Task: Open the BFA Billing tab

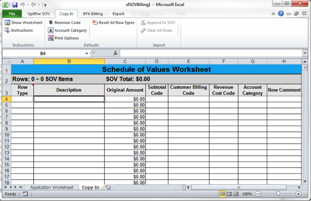Action: 93,14
